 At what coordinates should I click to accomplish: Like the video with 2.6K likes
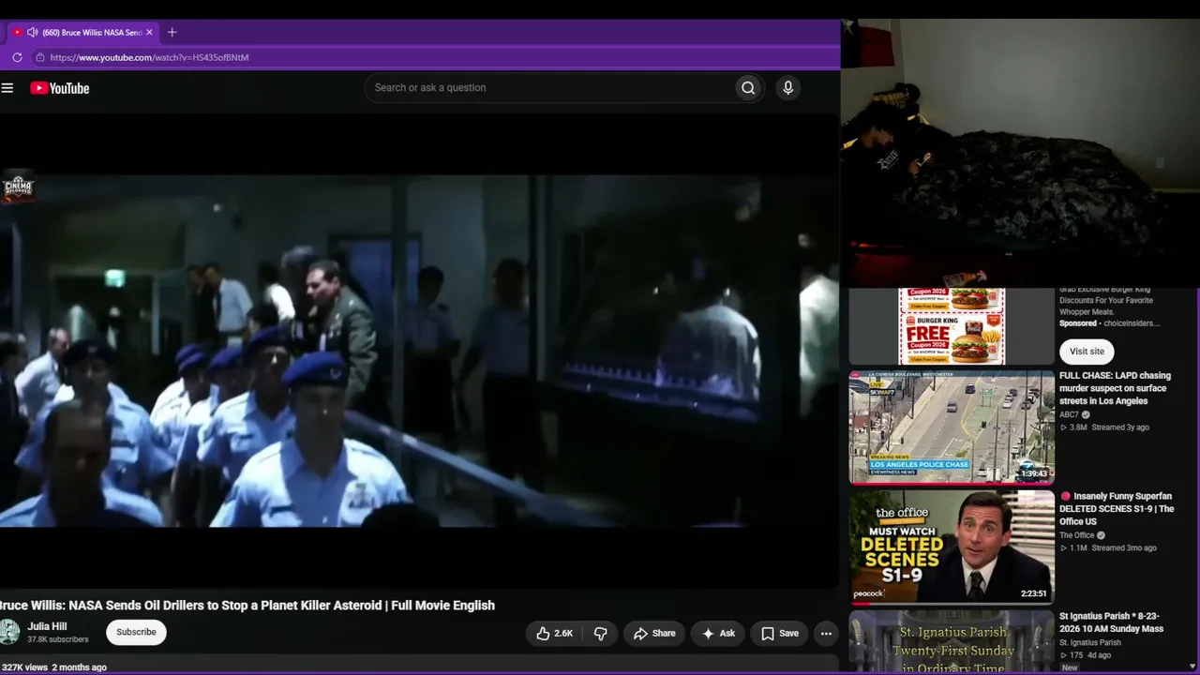pos(554,634)
